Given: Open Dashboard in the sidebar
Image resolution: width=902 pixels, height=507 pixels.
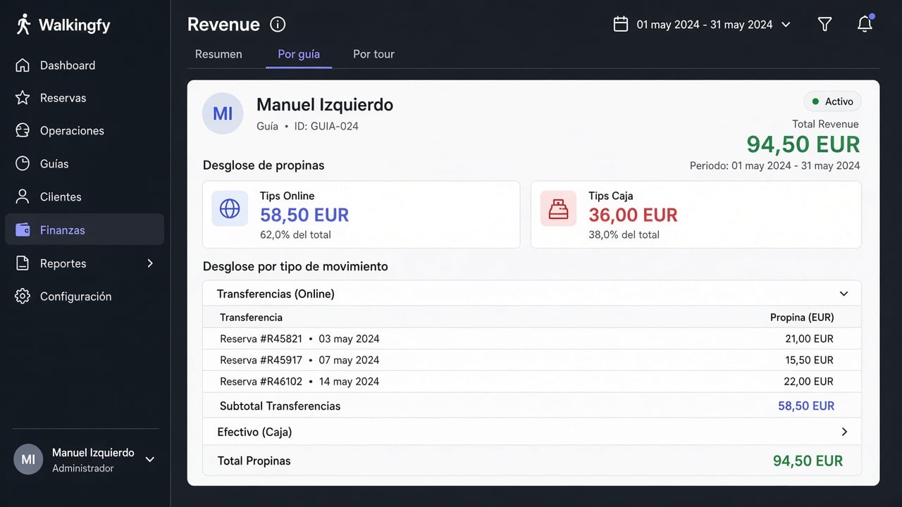Looking at the screenshot, I should point(85,65).
